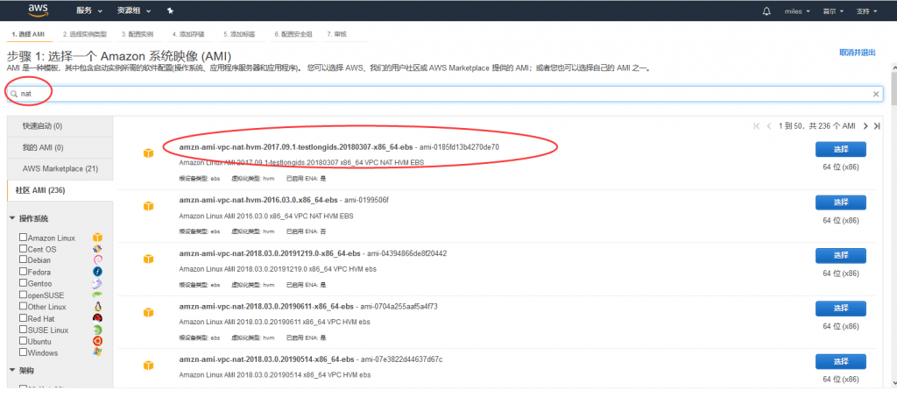Click the Fedora logo icon
Screen dimensions: 897x412
click(x=98, y=272)
